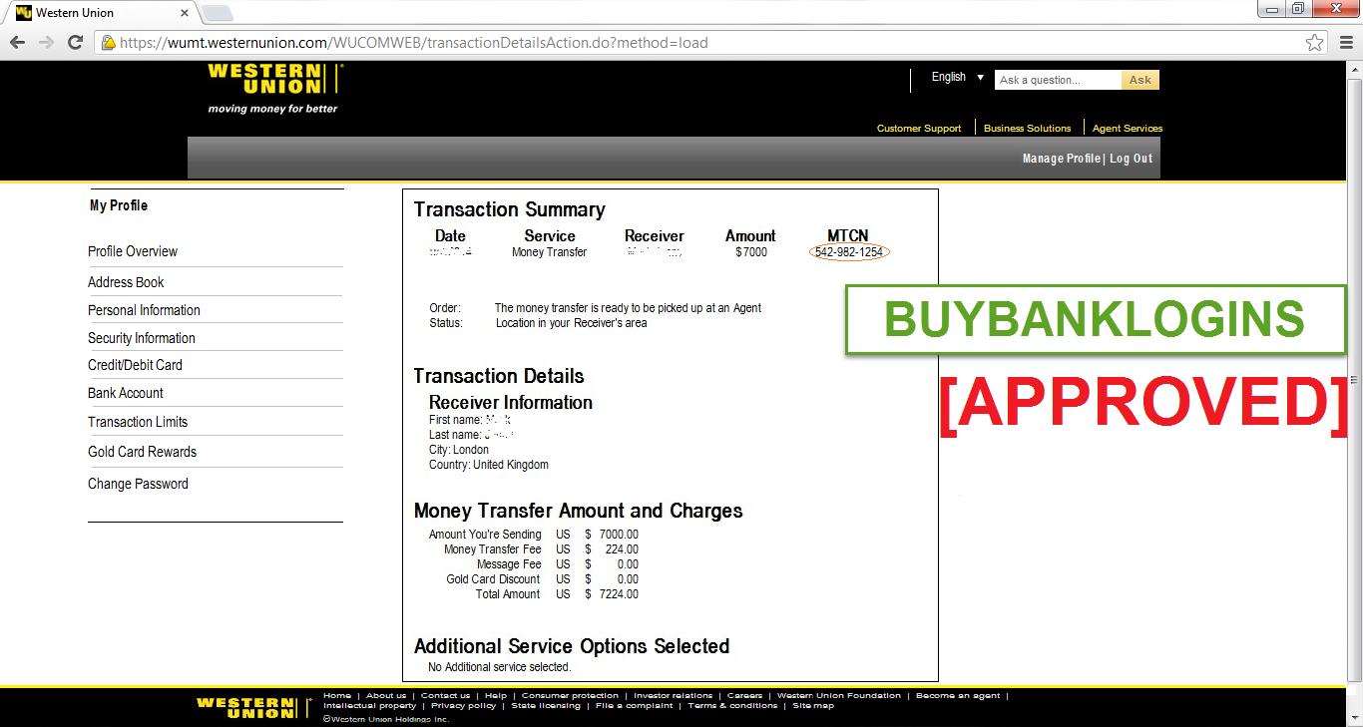Image resolution: width=1363 pixels, height=727 pixels.
Task: Click Western Union logo in footer
Action: (x=254, y=707)
